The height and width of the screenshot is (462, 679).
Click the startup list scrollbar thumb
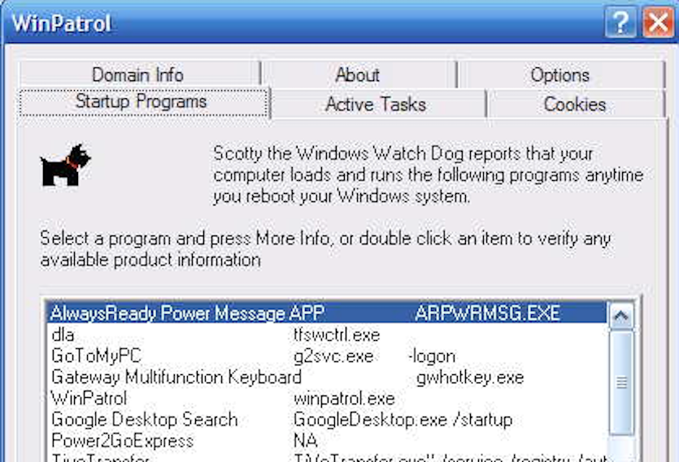[x=621, y=382]
